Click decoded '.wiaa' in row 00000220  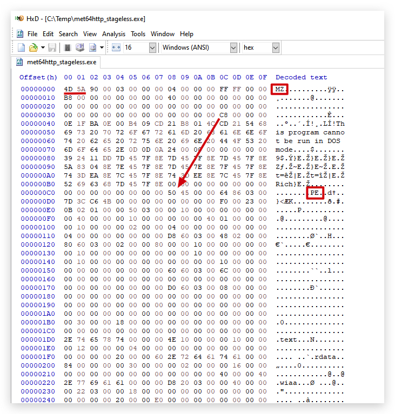(286, 383)
